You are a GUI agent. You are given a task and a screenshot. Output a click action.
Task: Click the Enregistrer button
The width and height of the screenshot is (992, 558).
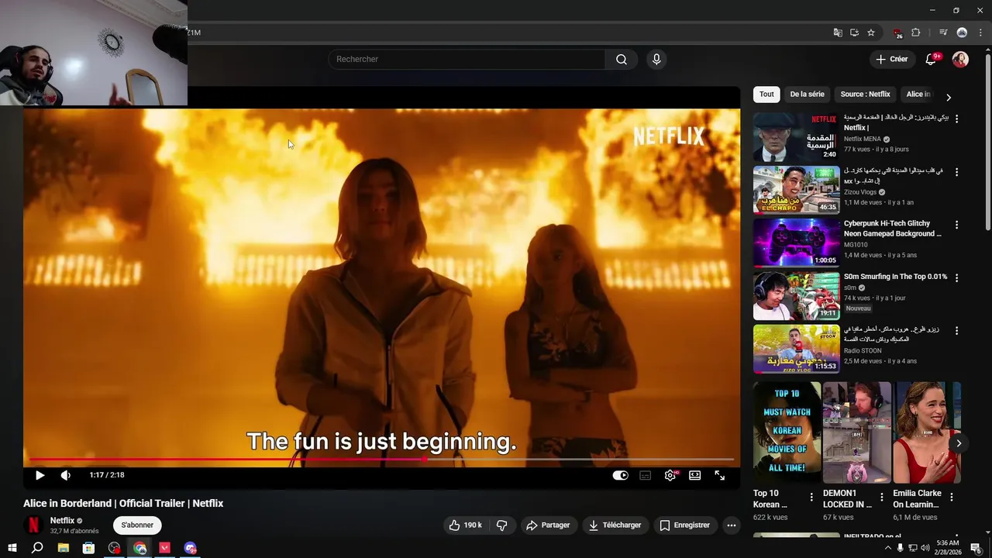point(685,525)
